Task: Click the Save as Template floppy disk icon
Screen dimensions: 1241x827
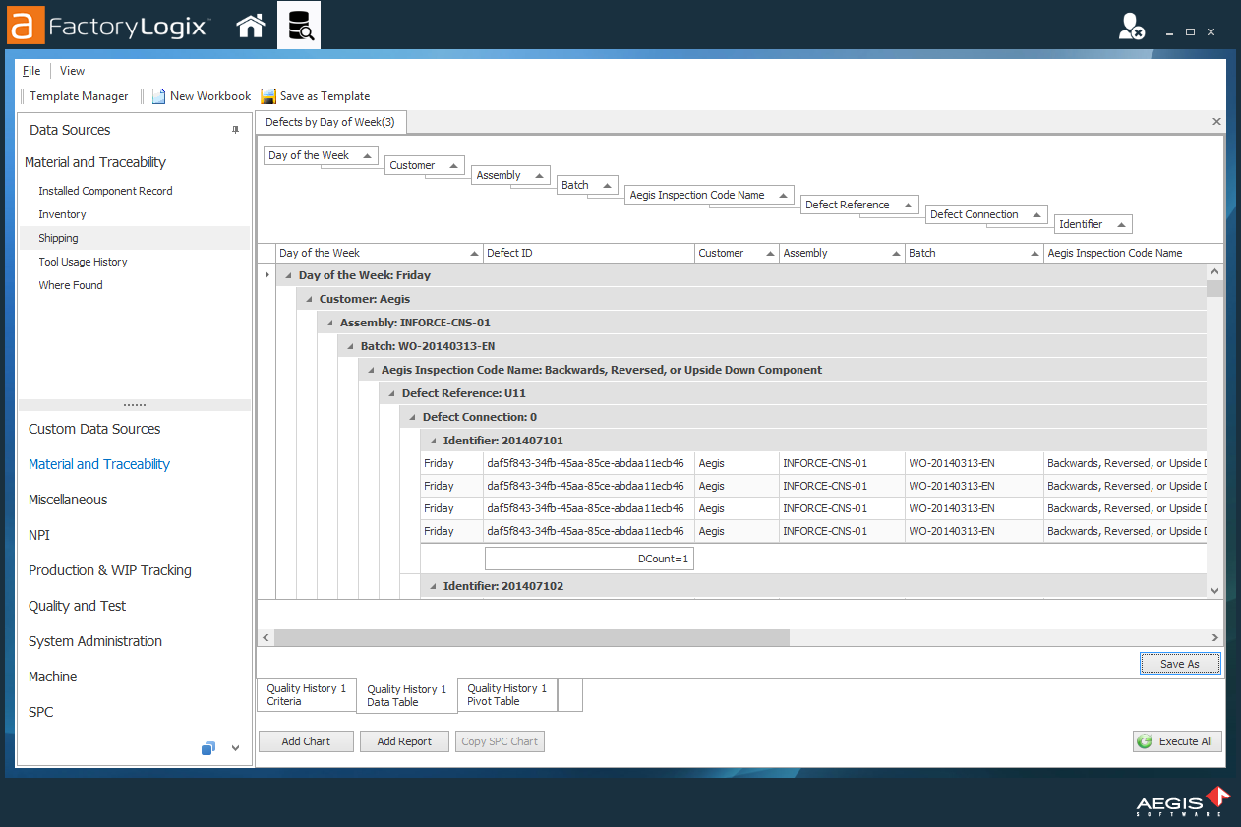Action: (267, 95)
